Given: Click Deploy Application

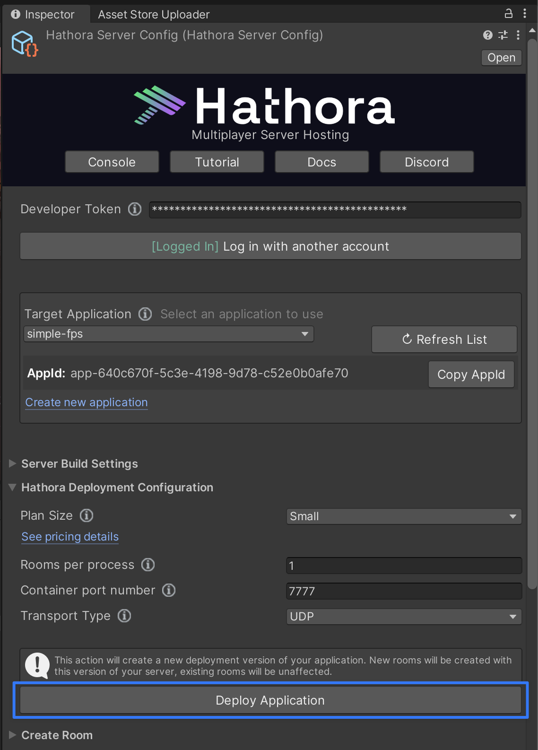Looking at the screenshot, I should [x=270, y=700].
